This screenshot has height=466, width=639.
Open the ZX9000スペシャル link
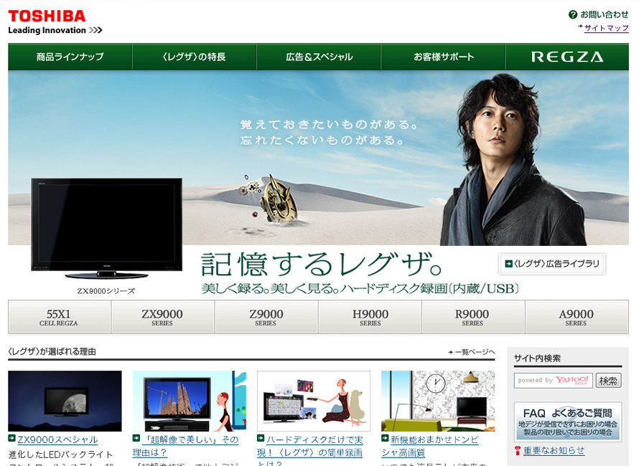coord(57,439)
